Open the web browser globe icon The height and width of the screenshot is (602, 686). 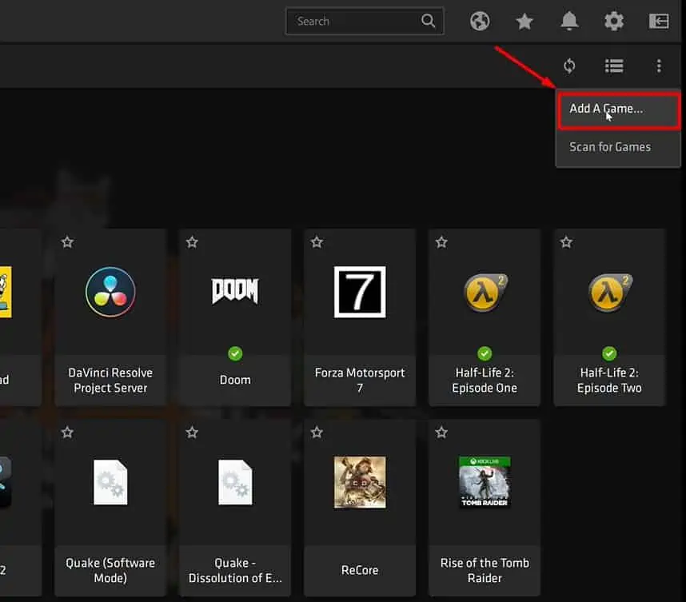click(480, 21)
